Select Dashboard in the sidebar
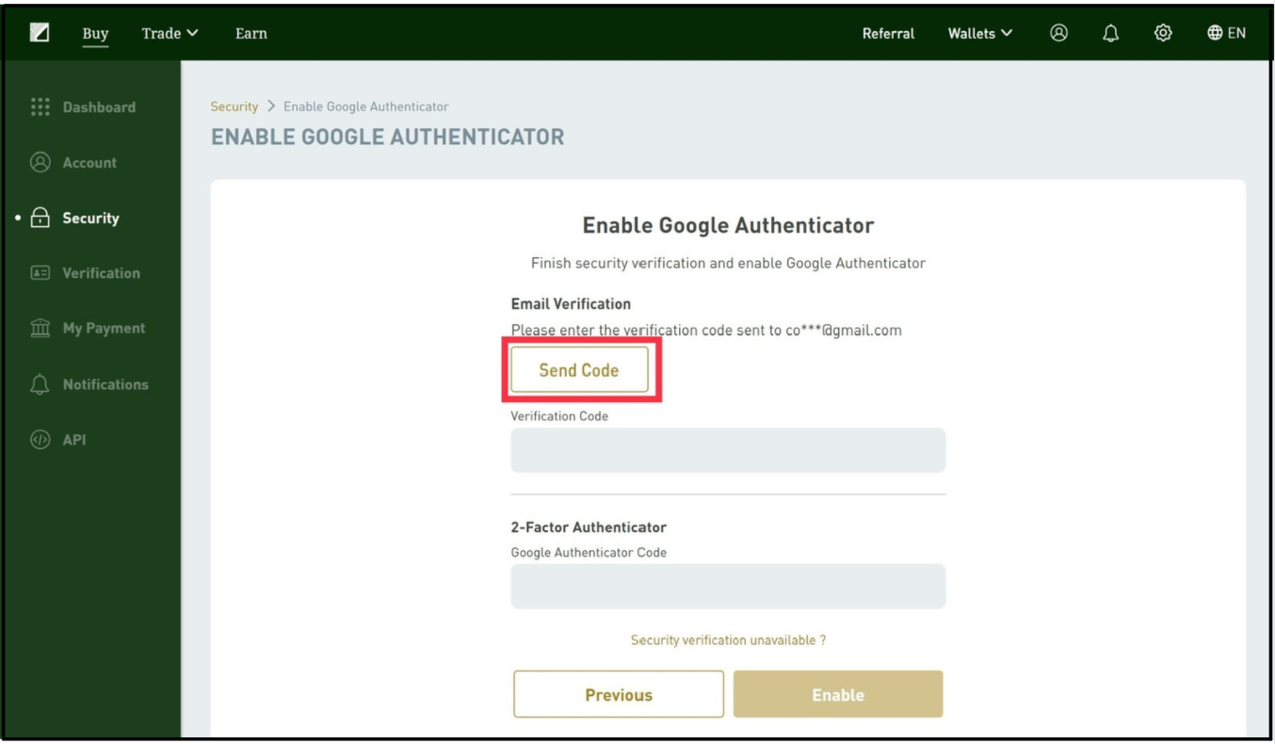This screenshot has height=744, width=1275. coord(99,107)
